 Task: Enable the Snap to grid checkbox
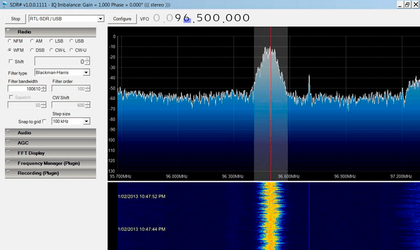coord(44,121)
